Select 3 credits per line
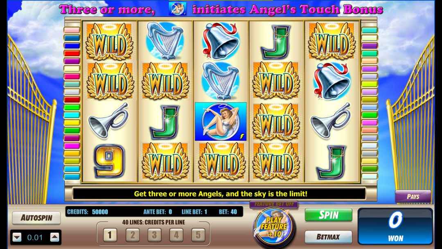The height and width of the screenshot is (249, 442). [x=154, y=235]
